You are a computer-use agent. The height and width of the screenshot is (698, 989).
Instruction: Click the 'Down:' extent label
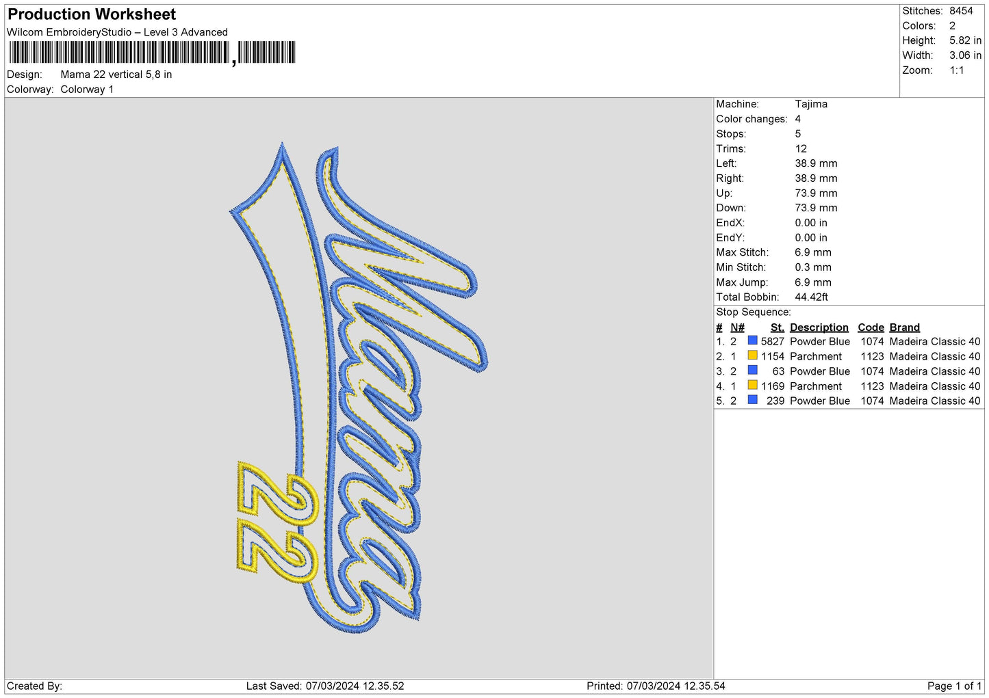[x=731, y=208]
